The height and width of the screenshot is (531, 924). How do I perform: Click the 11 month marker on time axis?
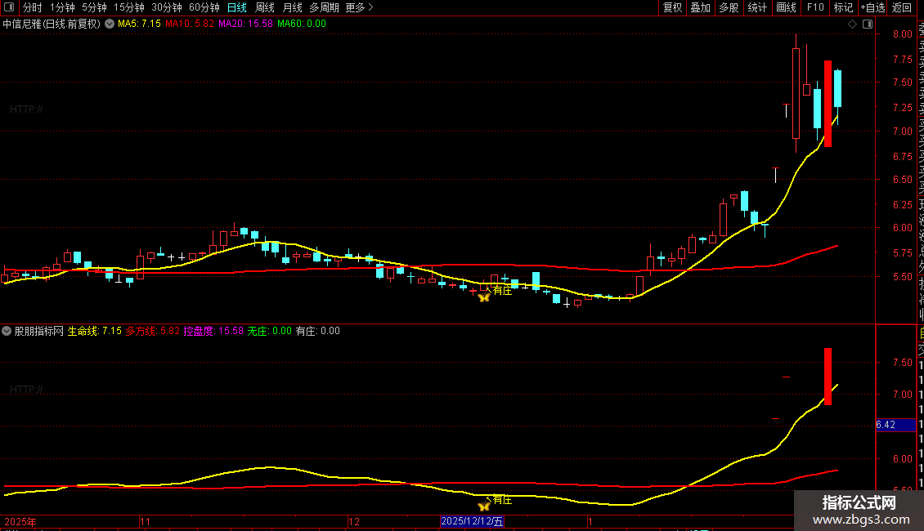point(145,521)
